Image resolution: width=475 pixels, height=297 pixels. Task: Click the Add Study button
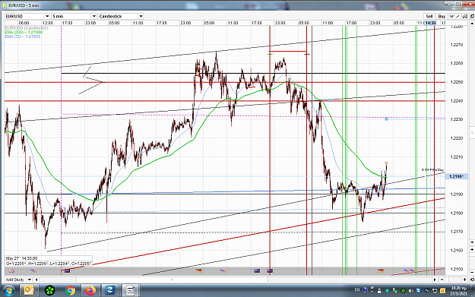pyautogui.click(x=15, y=280)
